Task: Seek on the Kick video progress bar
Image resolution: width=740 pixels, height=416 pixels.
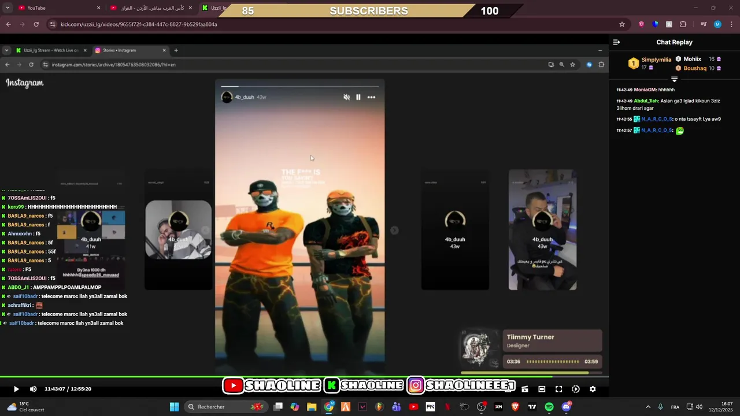Action: pyautogui.click(x=304, y=377)
